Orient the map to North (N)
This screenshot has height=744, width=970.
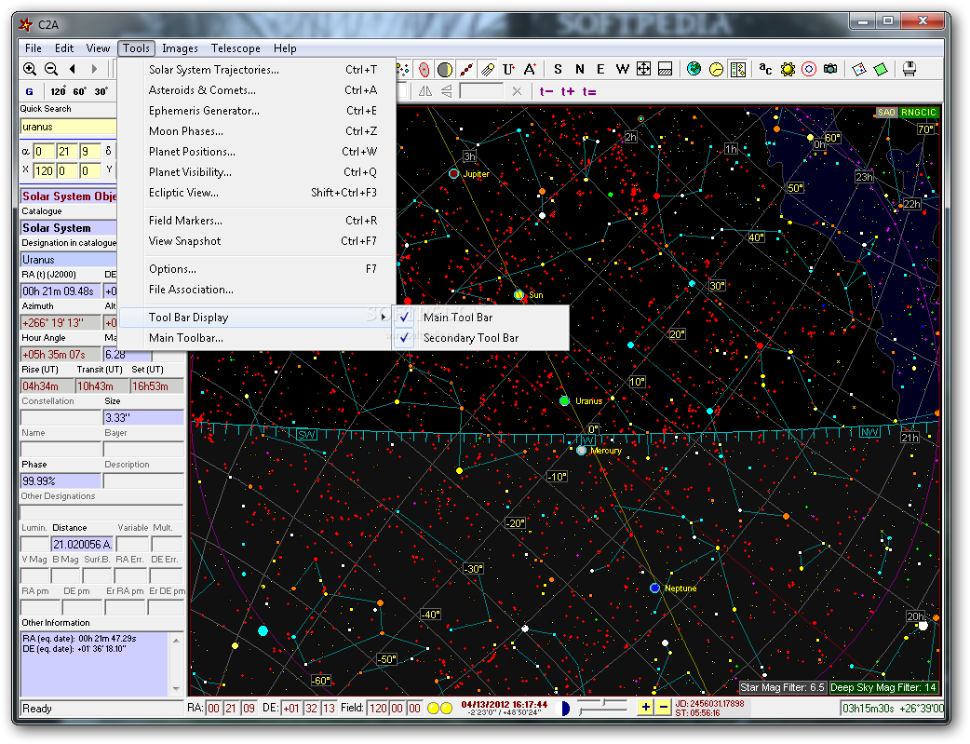tap(580, 69)
